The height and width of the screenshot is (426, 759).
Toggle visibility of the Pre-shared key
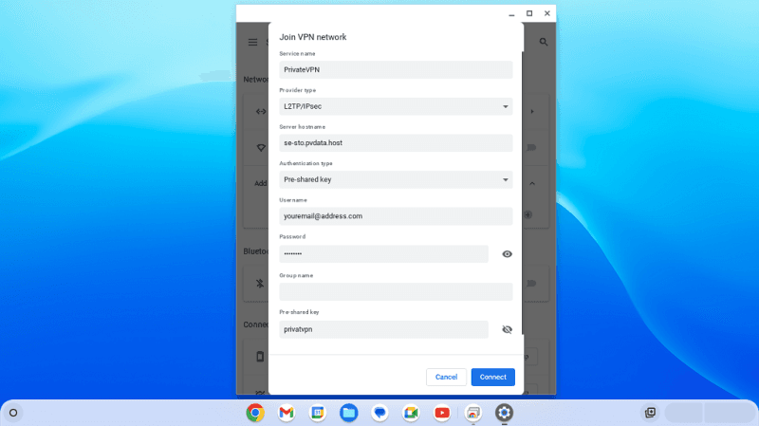507,329
